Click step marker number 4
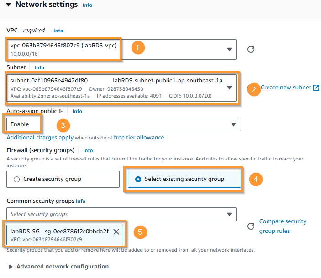 256,179
